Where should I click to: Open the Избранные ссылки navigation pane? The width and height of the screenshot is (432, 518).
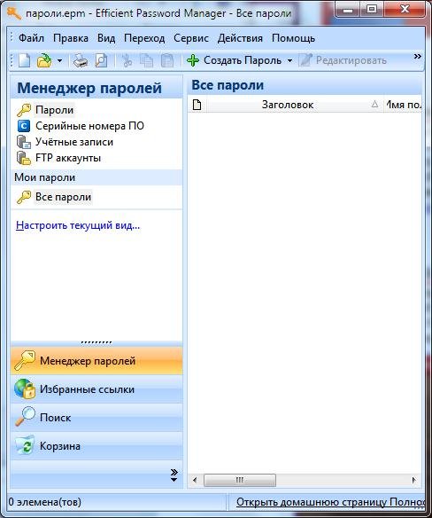coord(96,389)
